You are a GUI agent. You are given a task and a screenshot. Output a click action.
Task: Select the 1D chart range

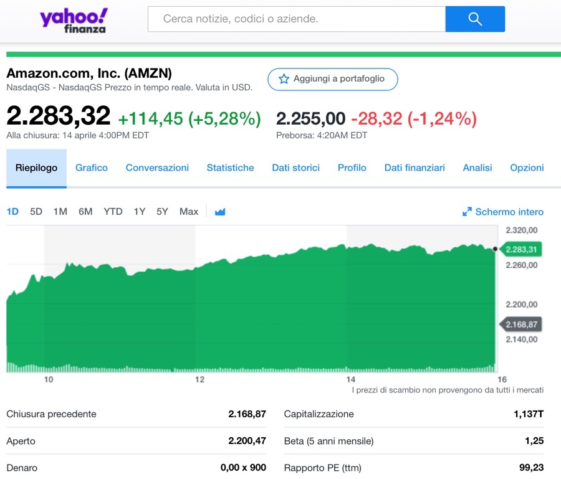point(12,212)
